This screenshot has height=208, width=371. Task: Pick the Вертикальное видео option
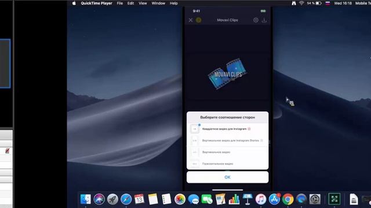click(x=227, y=152)
